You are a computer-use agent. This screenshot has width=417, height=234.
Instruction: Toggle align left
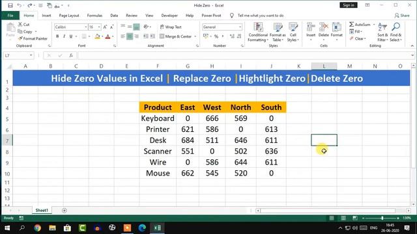point(122,36)
